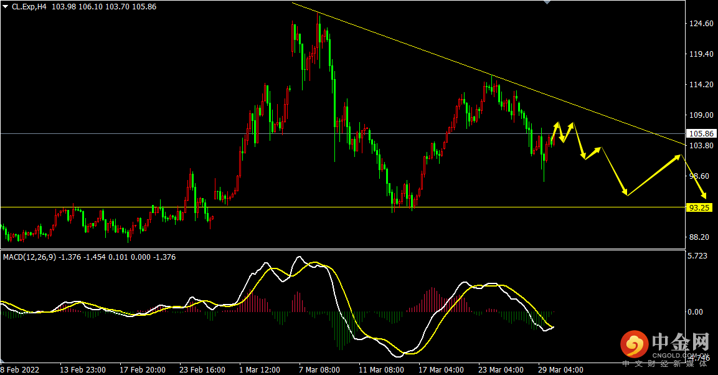The width and height of the screenshot is (718, 375).
Task: Click the OHLC values 103.98 106.10 103.70 105.86
Action: 104,7
